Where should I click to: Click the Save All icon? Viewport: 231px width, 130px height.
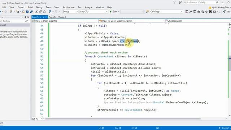[31, 12]
